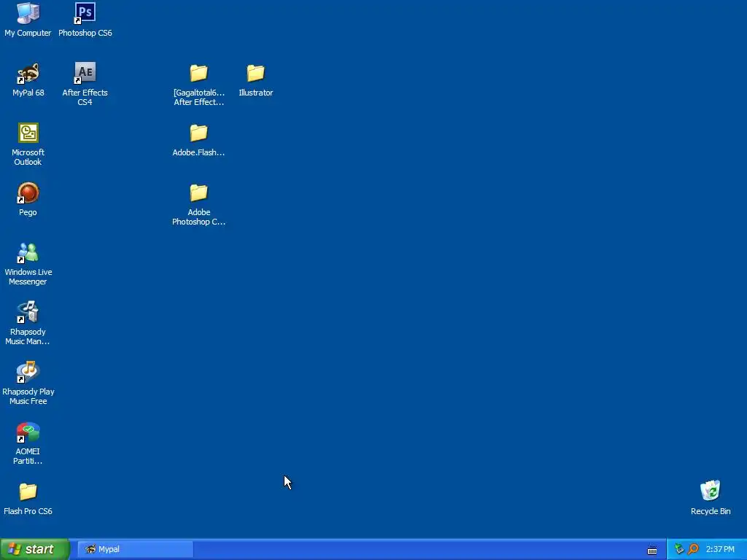Switch to the Mypal taskbar window
Image resolution: width=747 pixels, height=560 pixels.
135,549
